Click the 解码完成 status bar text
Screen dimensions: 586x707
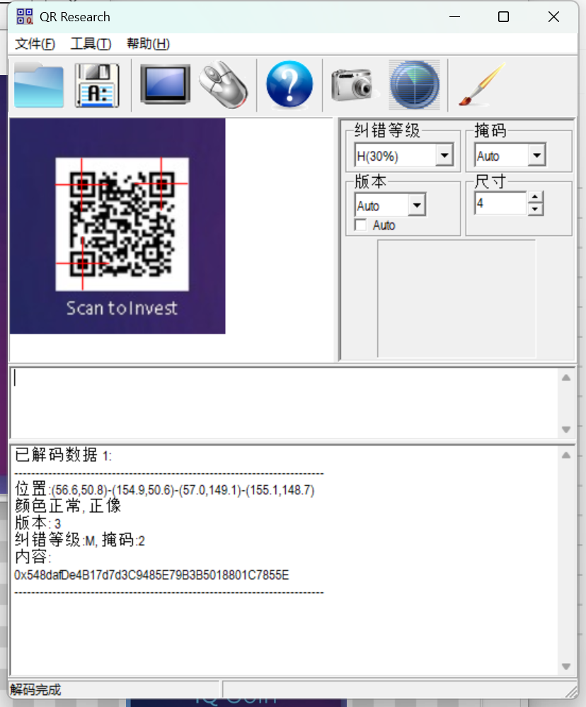click(35, 689)
